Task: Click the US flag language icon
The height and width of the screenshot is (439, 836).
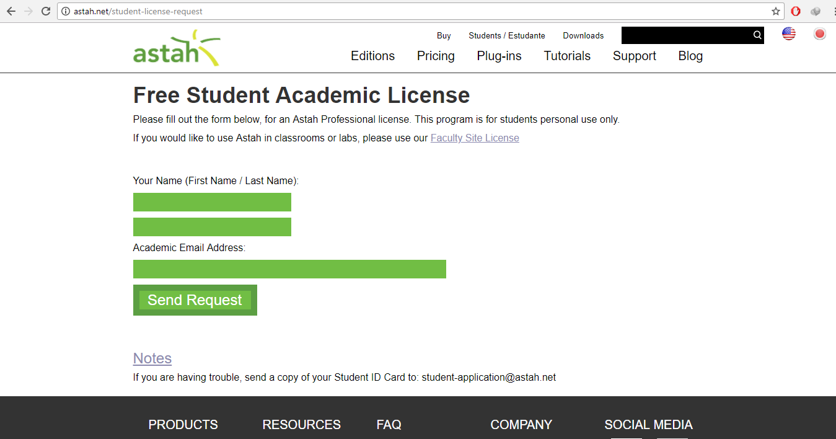Action: 789,34
